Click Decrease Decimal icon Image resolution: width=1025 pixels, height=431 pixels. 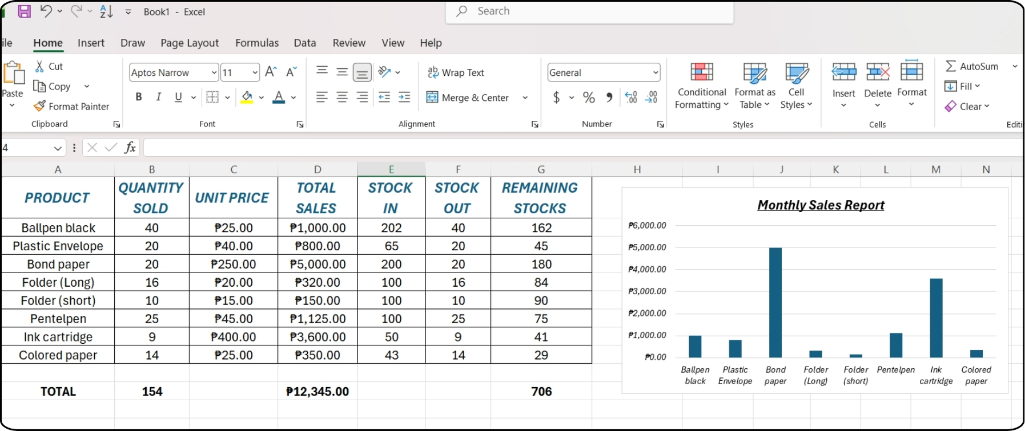click(x=651, y=97)
